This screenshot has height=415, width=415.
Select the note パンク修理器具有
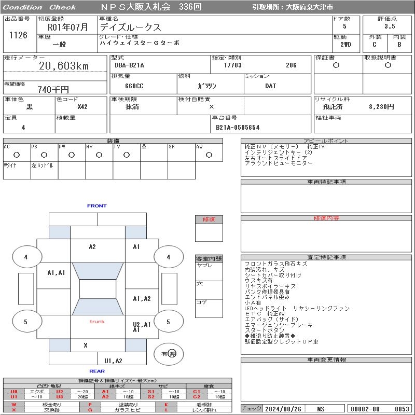[267, 292]
